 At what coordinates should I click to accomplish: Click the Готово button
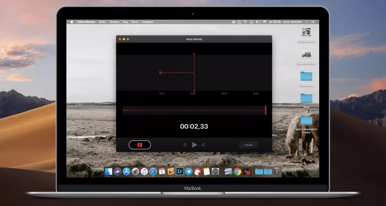click(248, 145)
